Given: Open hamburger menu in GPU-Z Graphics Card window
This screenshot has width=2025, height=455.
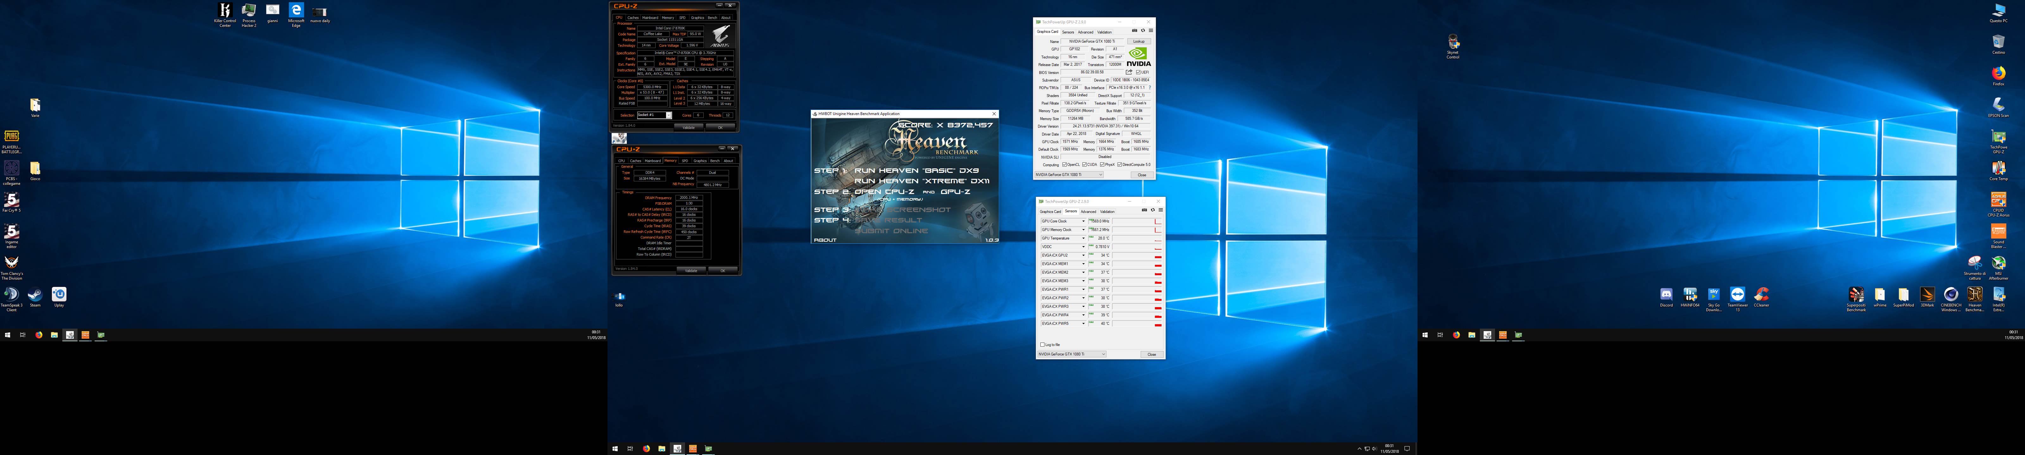Looking at the screenshot, I should pos(1151,31).
